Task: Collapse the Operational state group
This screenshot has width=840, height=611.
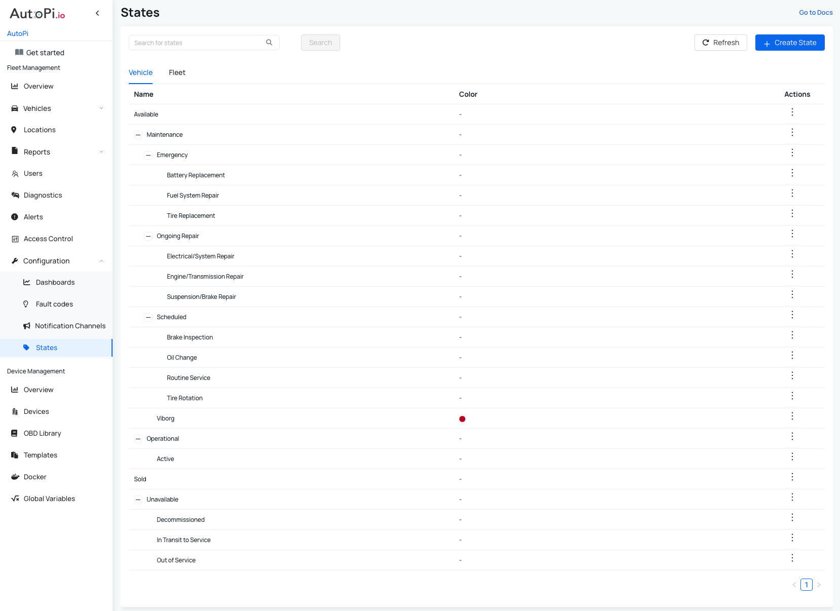Action: (x=138, y=439)
